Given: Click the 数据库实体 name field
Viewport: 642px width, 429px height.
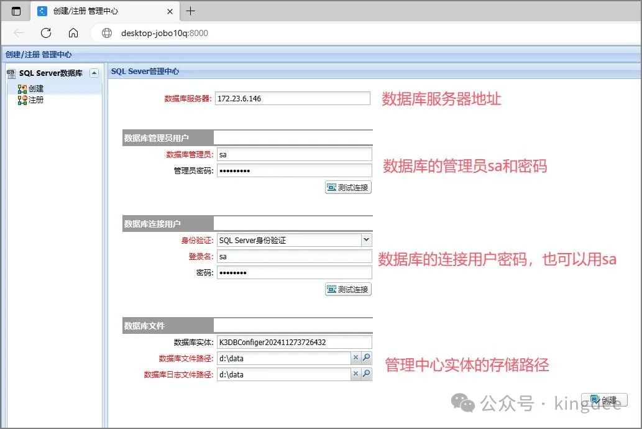Looking at the screenshot, I should [x=295, y=342].
